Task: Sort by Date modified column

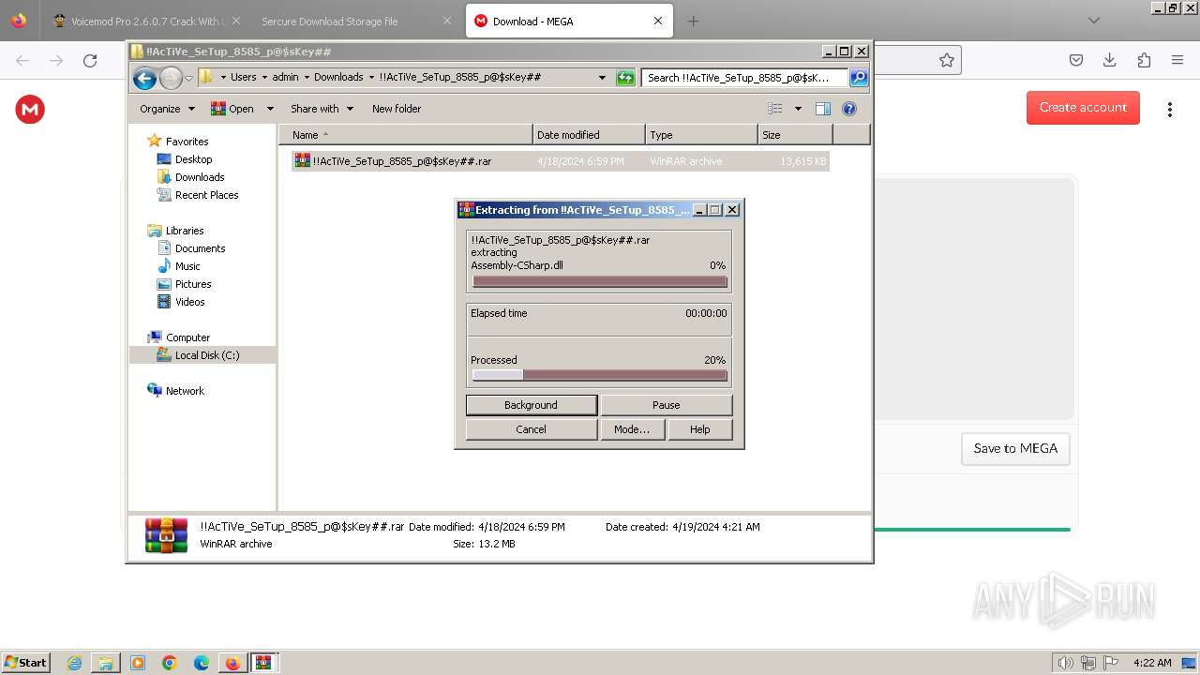Action: click(x=589, y=135)
